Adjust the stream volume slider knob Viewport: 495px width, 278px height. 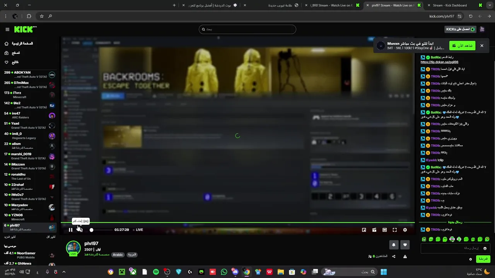pyautogui.click(x=91, y=230)
